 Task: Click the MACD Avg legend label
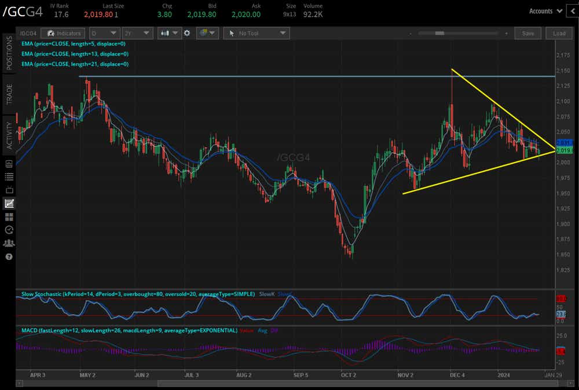262,330
